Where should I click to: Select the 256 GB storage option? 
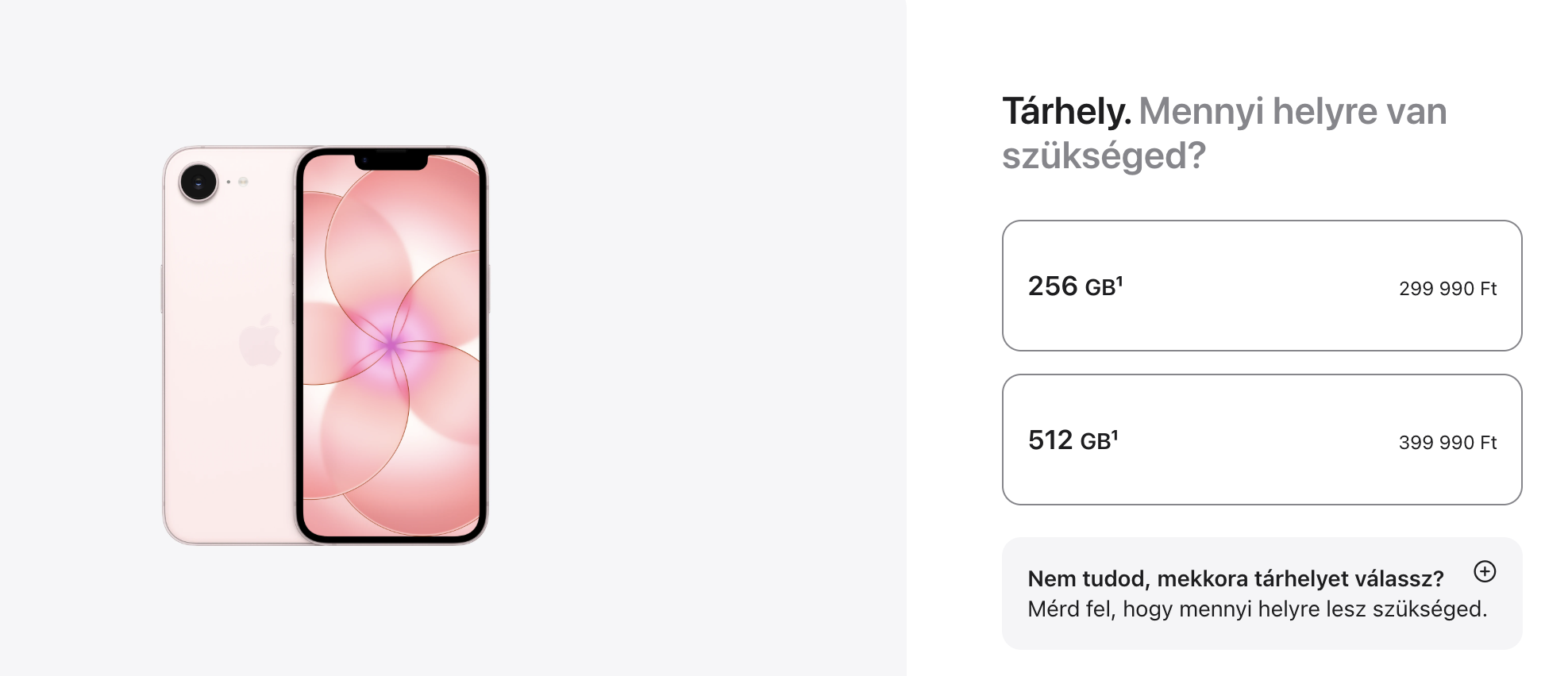(1261, 286)
